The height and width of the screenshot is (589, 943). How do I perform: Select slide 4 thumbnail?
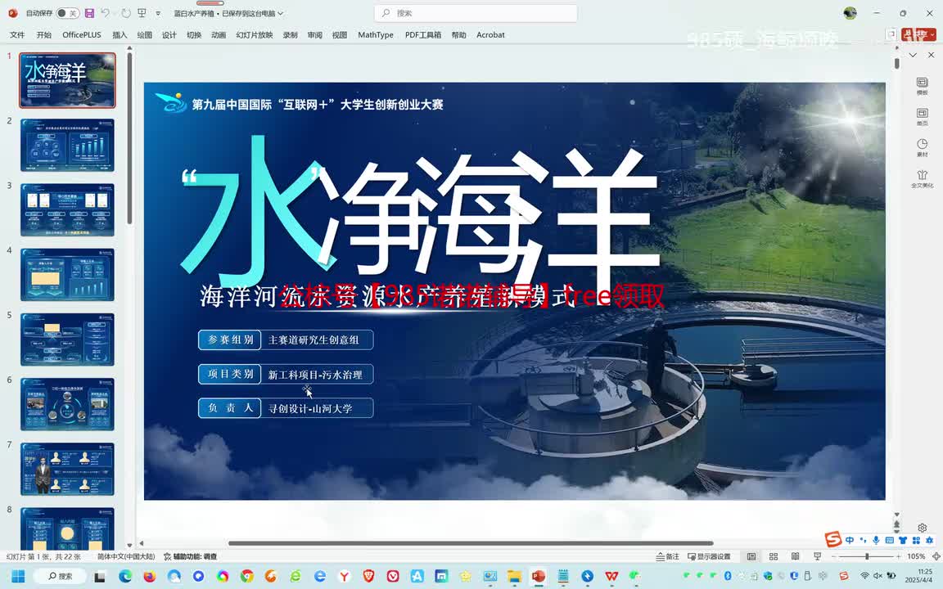67,275
